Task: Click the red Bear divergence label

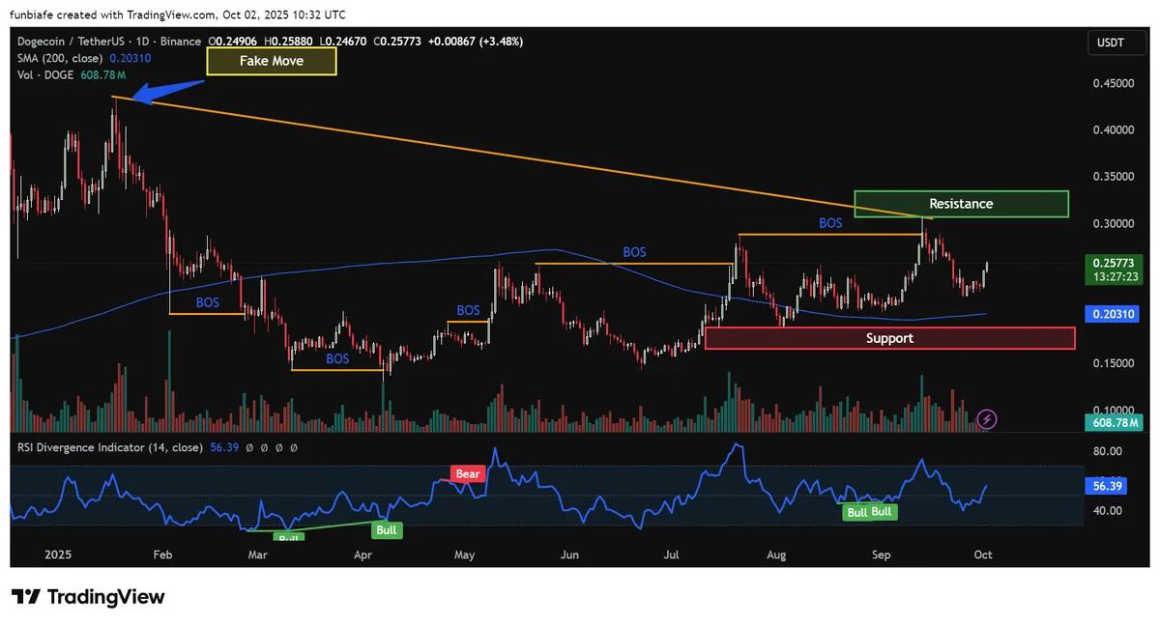Action: pyautogui.click(x=467, y=474)
